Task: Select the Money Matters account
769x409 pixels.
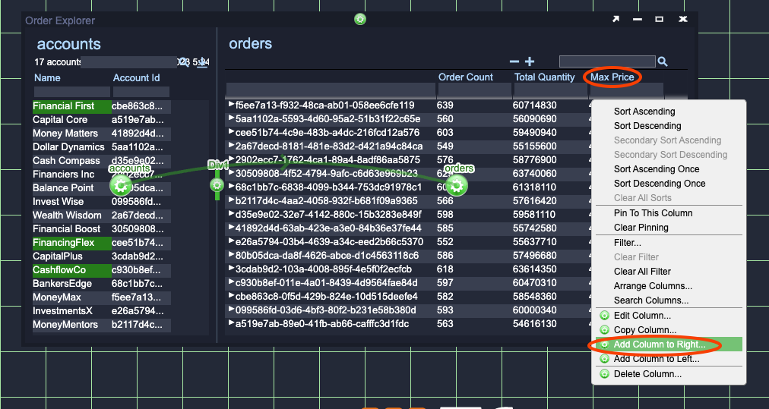Action: [x=102, y=134]
